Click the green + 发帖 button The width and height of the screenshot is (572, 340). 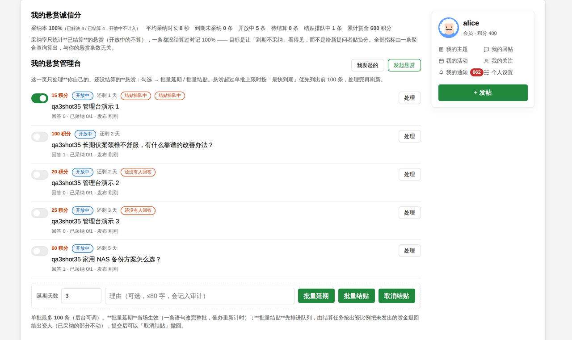click(x=483, y=92)
